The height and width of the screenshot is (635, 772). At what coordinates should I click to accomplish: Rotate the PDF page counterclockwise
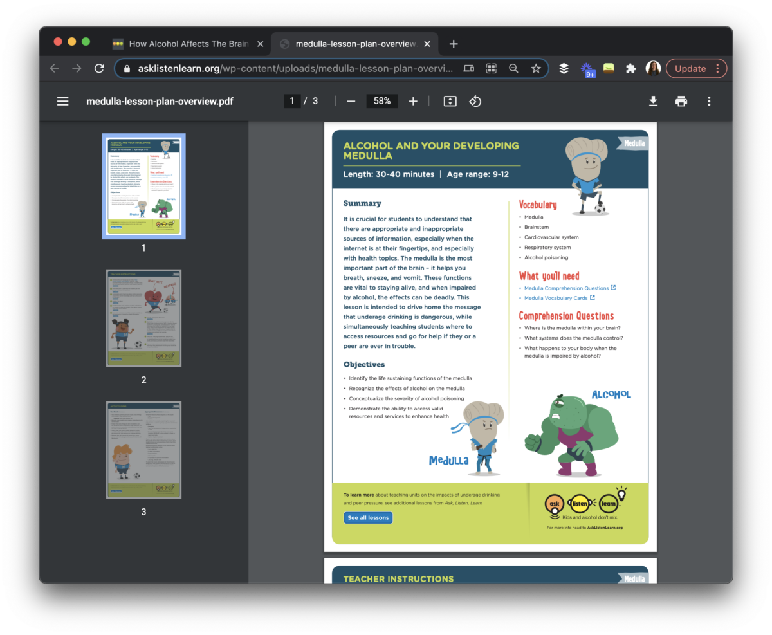pyautogui.click(x=475, y=101)
